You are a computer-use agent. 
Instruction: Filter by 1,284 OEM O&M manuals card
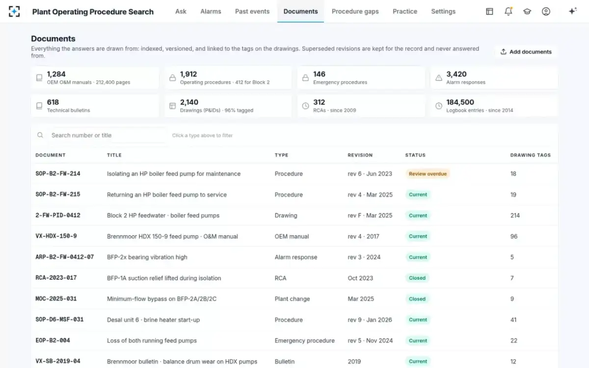(95, 78)
